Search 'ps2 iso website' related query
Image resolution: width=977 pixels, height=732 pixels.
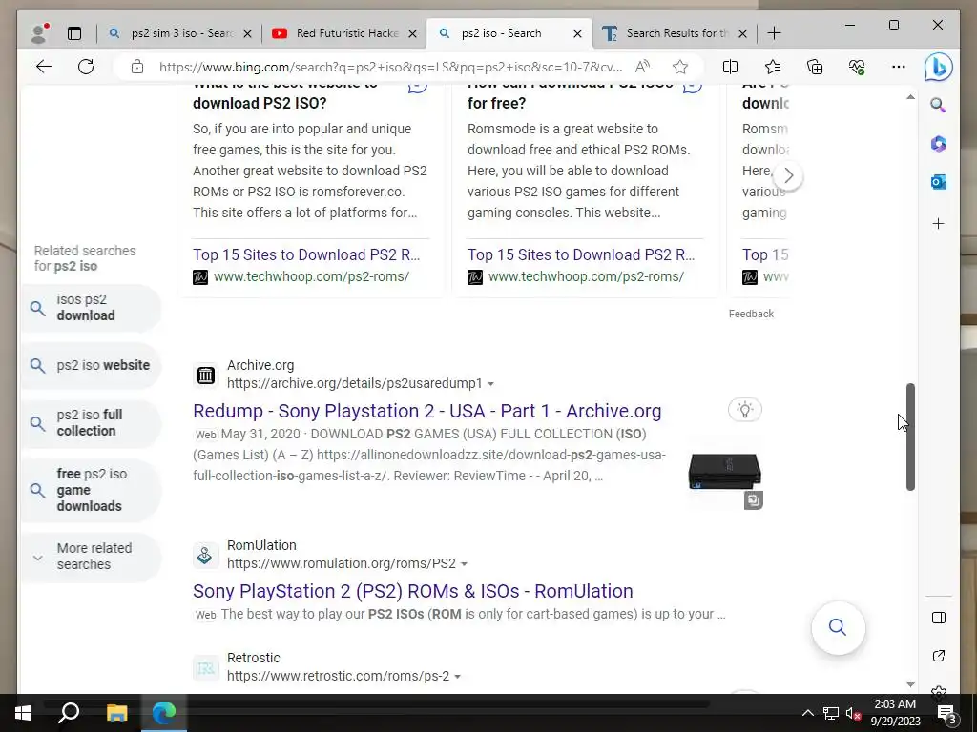pyautogui.click(x=91, y=365)
